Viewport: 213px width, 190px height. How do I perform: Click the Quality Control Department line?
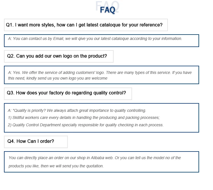85,125
